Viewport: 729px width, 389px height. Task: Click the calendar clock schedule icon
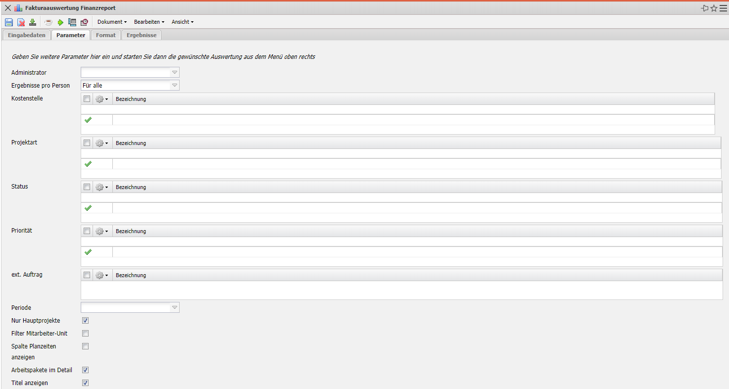tap(84, 22)
